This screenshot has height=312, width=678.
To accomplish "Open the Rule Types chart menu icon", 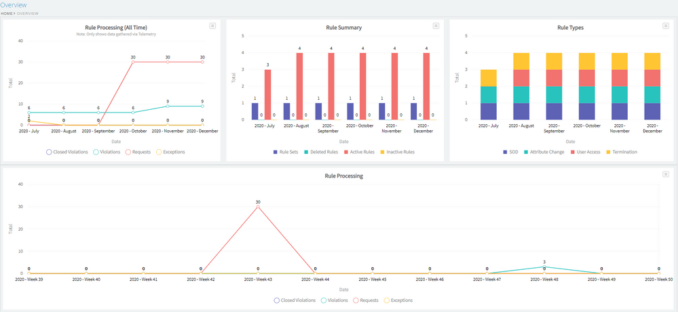I will 666,26.
